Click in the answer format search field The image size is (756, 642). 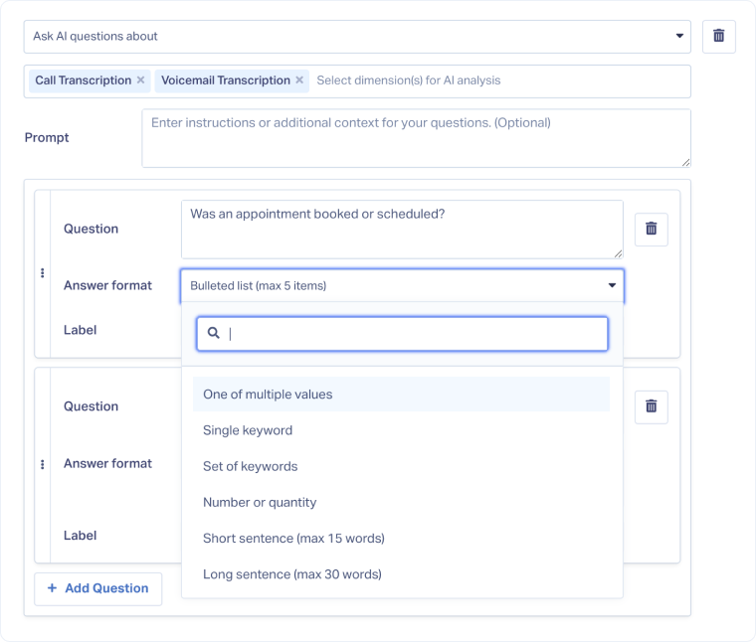[x=413, y=334]
